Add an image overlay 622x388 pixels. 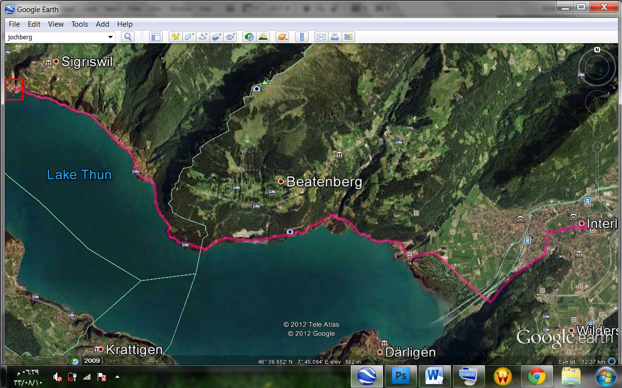coord(216,37)
